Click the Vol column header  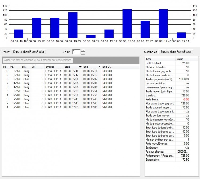pyautogui.click(x=38, y=67)
